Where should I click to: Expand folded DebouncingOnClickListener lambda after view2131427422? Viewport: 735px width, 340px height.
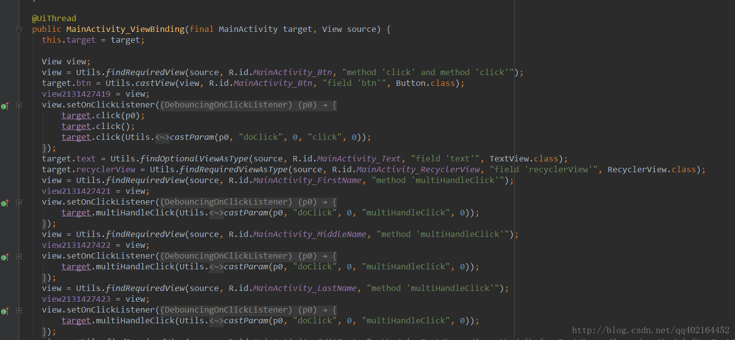tap(248, 256)
